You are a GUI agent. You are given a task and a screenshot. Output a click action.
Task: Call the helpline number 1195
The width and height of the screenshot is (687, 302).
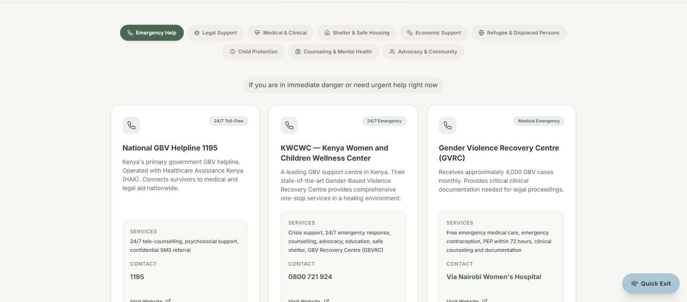137,277
